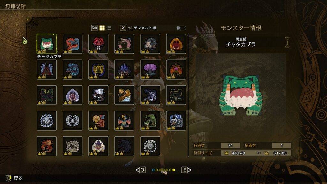Toggle the switch next to デフォルト順

181,28
